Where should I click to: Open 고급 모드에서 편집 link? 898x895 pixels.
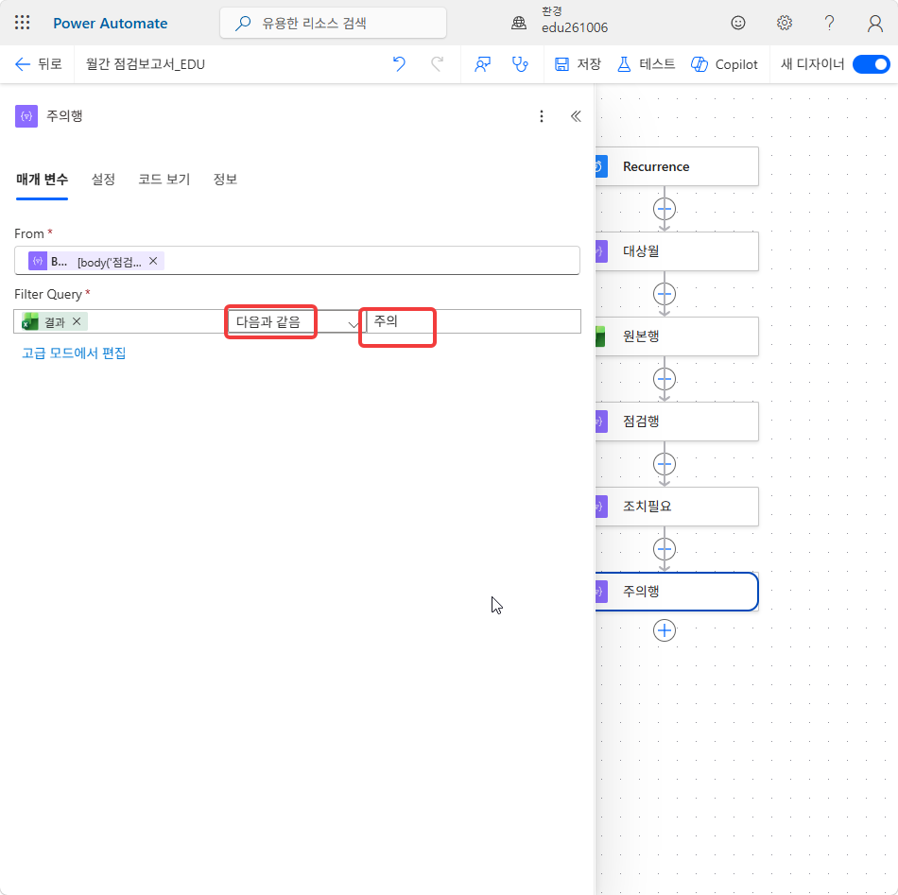click(x=74, y=353)
